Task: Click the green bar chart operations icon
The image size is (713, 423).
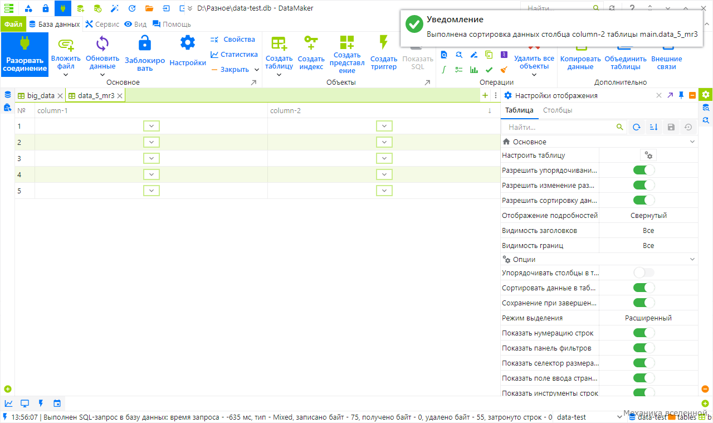Action: 473,70
